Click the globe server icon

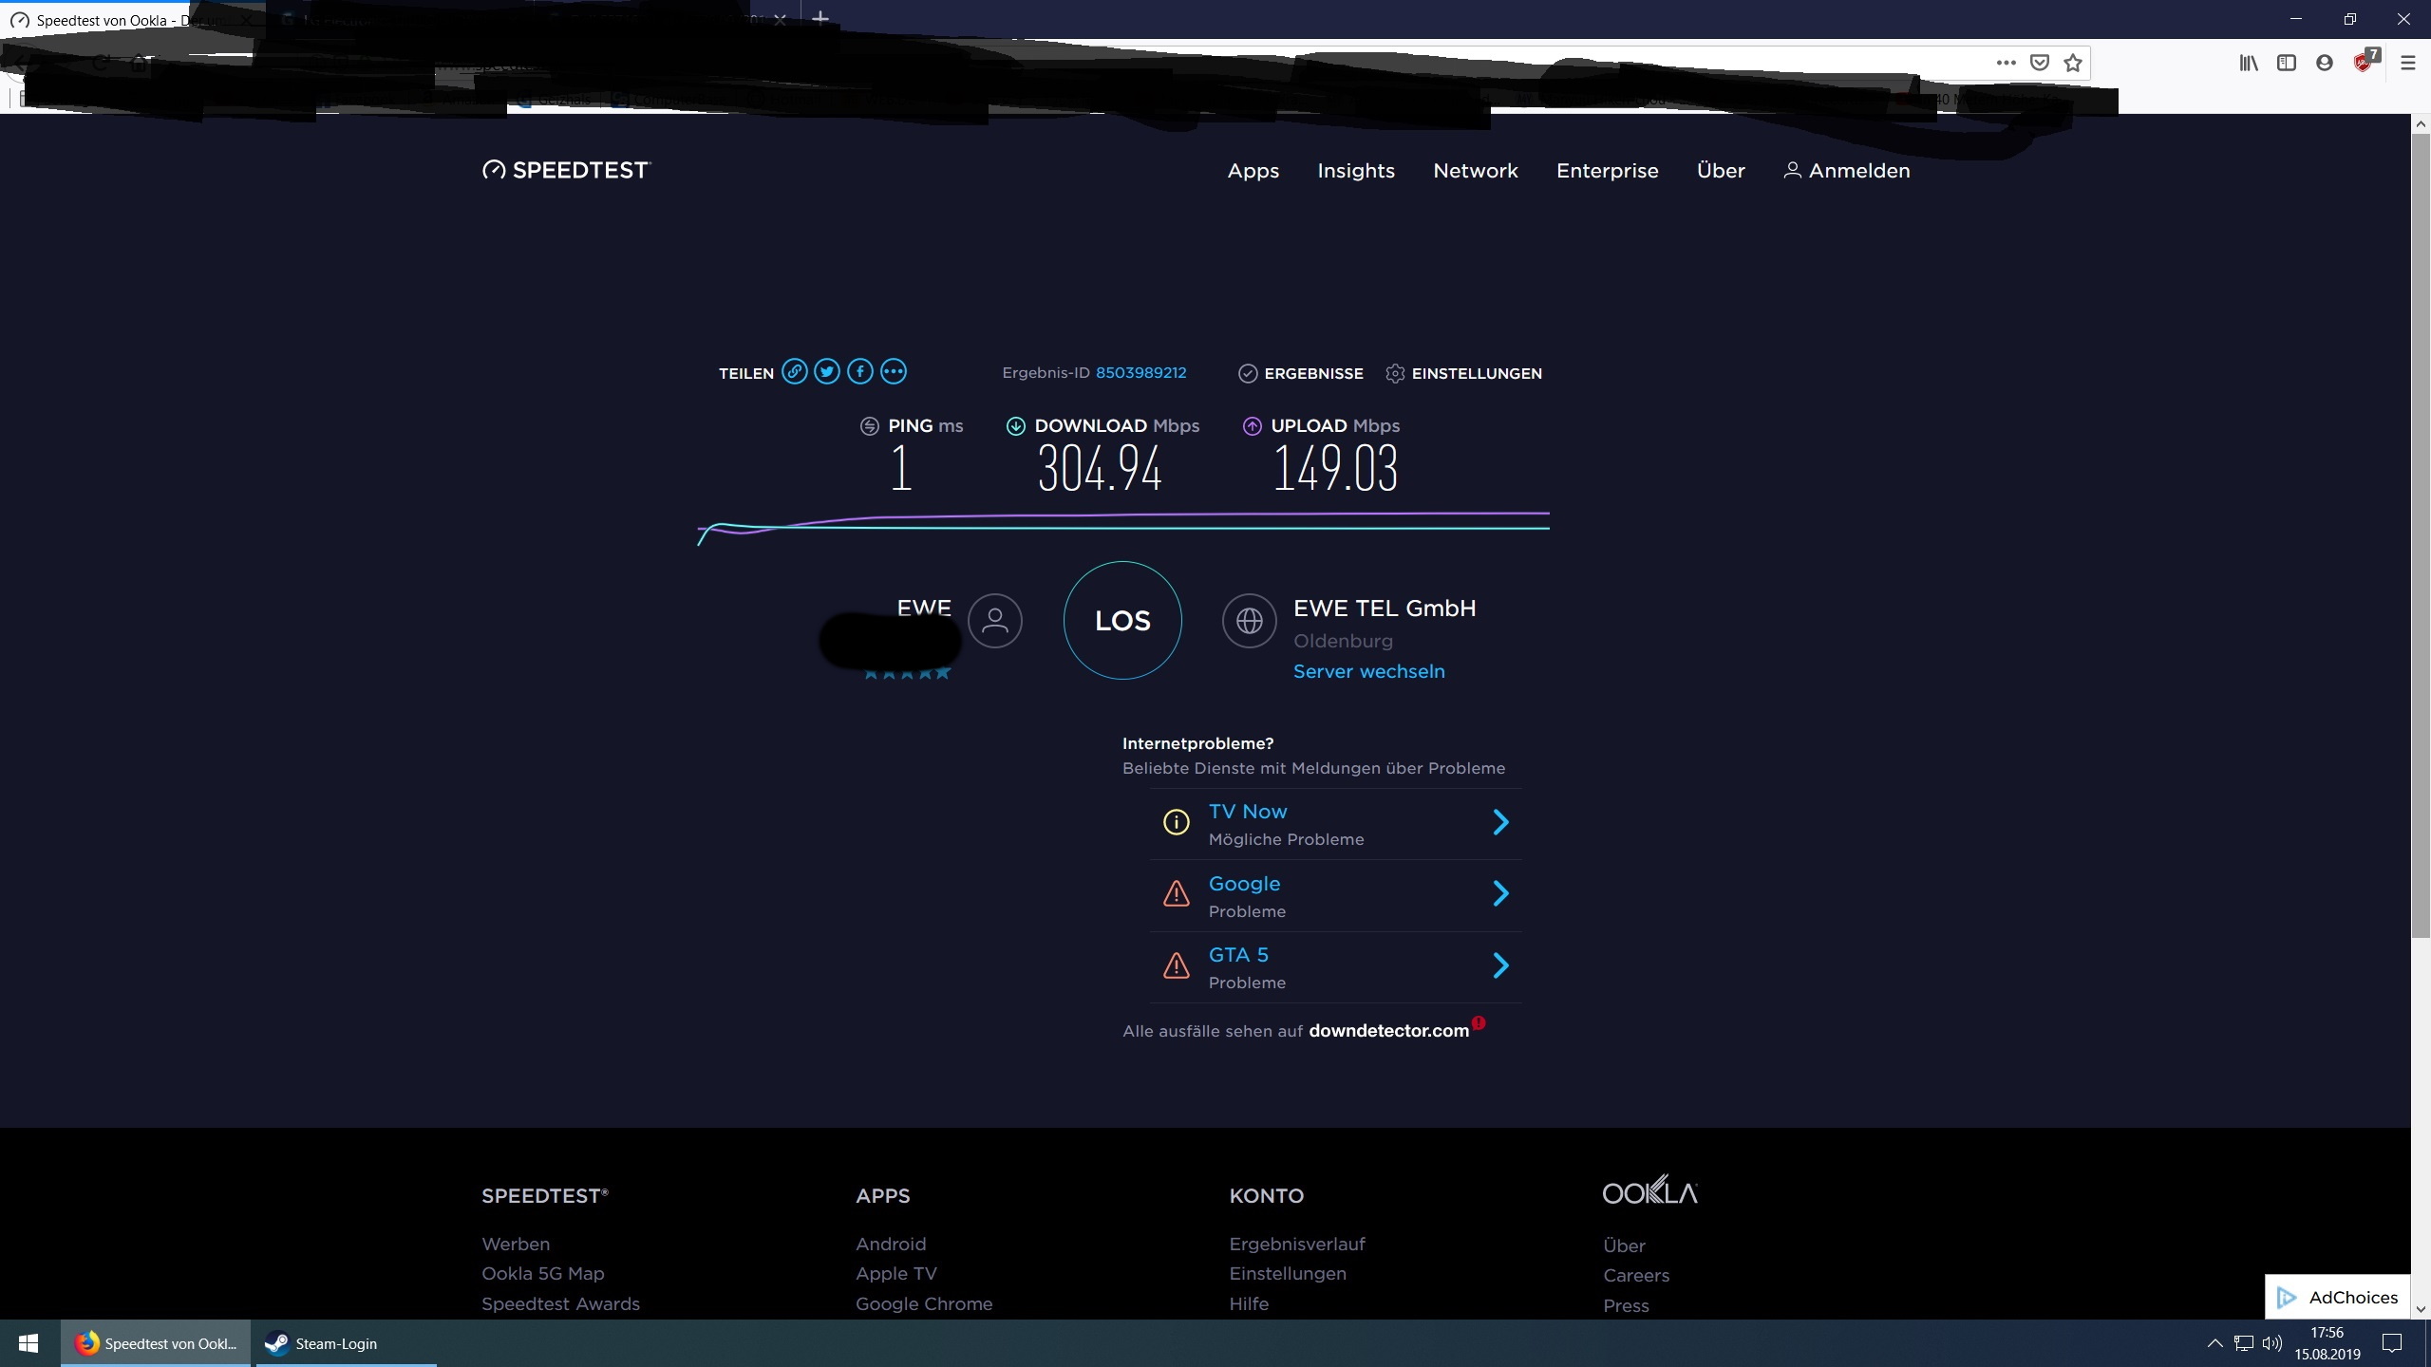coord(1249,621)
